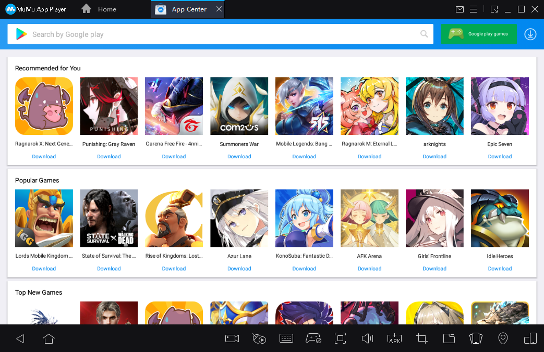Switch to the Home tab
This screenshot has width=544, height=352.
click(x=99, y=9)
